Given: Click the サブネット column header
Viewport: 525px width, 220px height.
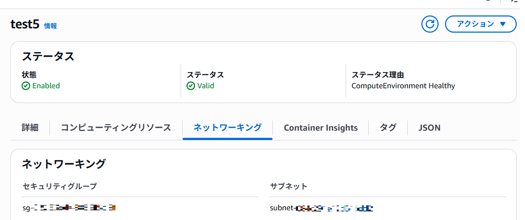Looking at the screenshot, I should click(288, 186).
